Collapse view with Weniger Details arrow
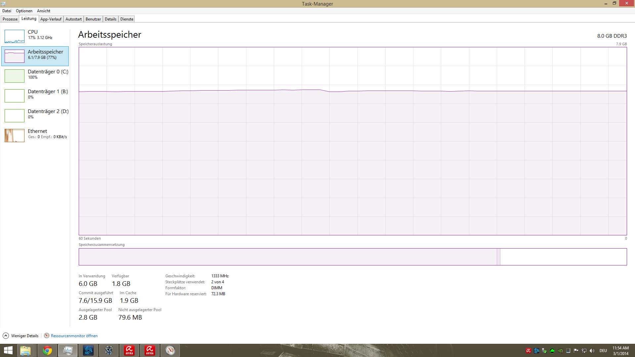The image size is (635, 357). [6, 336]
